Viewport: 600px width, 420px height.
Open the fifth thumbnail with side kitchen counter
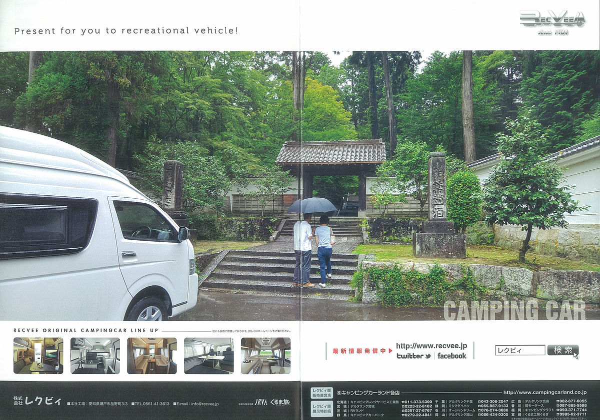point(265,356)
